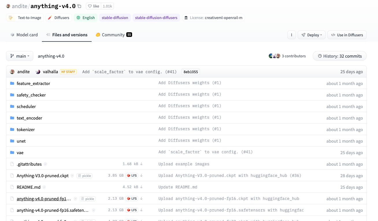Open the unet folder
Viewport: 378px width, 221px height.
pos(21,141)
